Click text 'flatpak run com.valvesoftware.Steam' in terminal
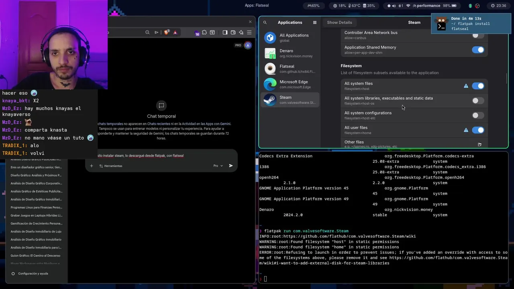The image size is (514, 289). point(306,231)
